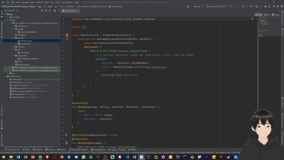The height and width of the screenshot is (160, 284).
Task: Open Project panel options gear
Action: pyautogui.click(x=55, y=11)
